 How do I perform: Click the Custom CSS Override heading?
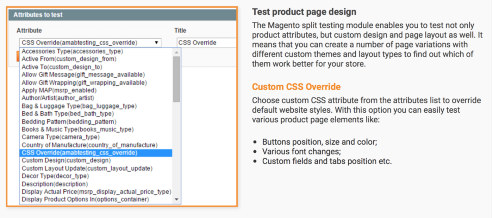pyautogui.click(x=297, y=87)
